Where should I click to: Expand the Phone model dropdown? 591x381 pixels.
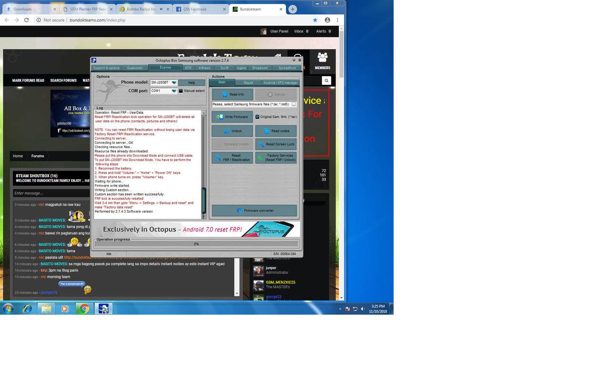point(174,83)
